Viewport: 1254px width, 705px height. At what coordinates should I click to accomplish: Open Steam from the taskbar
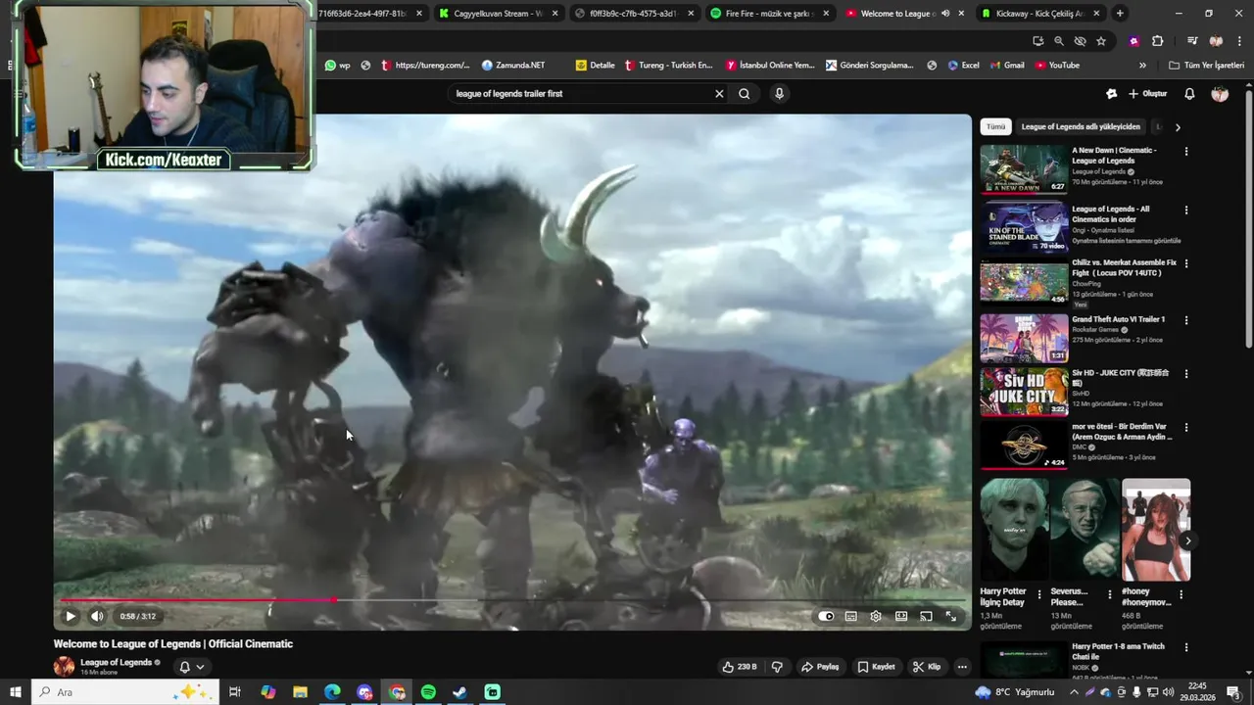pyautogui.click(x=459, y=692)
